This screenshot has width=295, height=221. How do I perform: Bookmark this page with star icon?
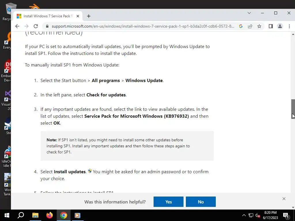click(259, 26)
